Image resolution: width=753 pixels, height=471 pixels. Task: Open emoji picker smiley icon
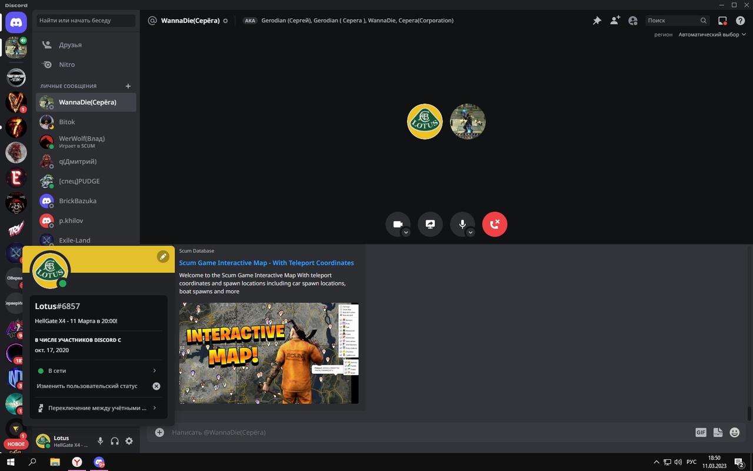pos(734,432)
